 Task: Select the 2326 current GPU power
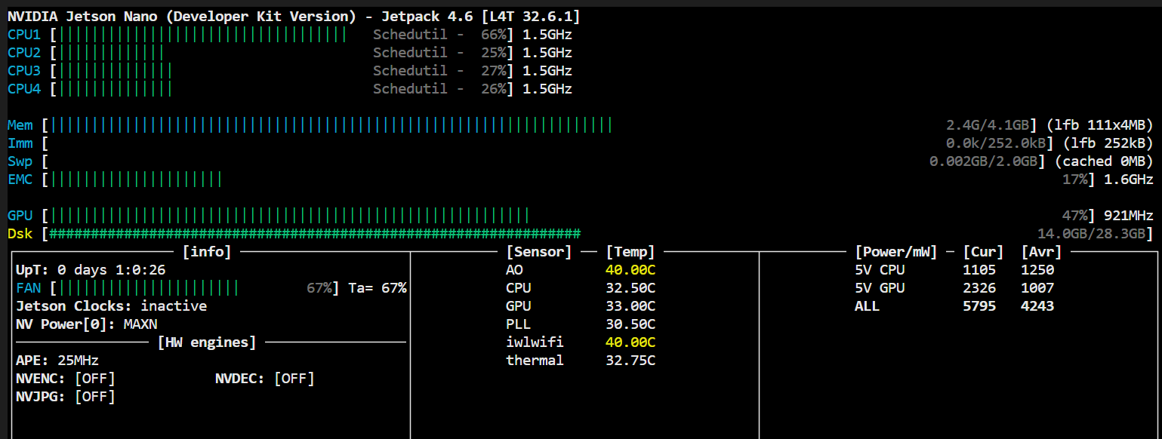pos(979,288)
